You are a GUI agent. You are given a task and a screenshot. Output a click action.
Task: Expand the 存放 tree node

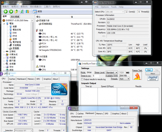tap(4, 67)
